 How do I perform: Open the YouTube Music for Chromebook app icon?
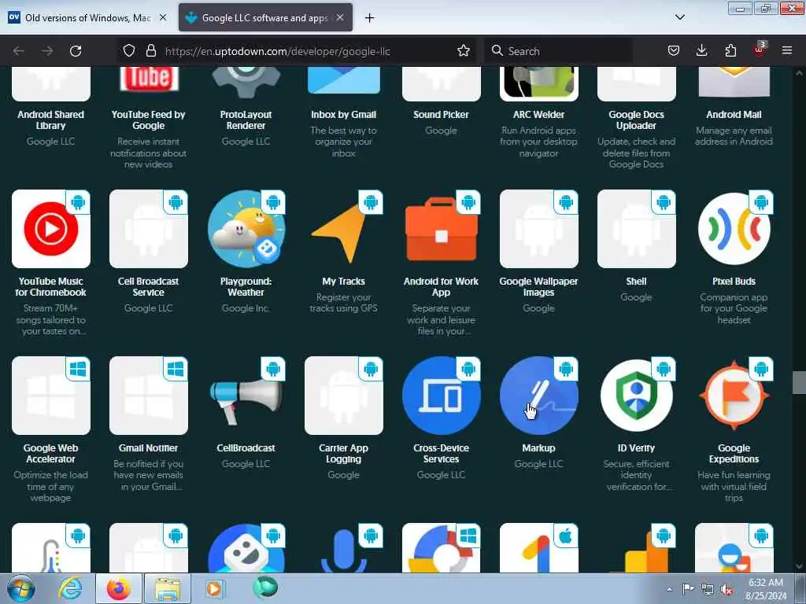(x=51, y=229)
